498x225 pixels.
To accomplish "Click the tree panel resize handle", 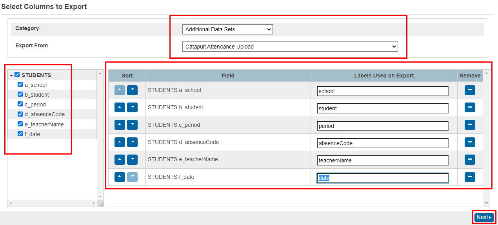I will click(x=101, y=204).
